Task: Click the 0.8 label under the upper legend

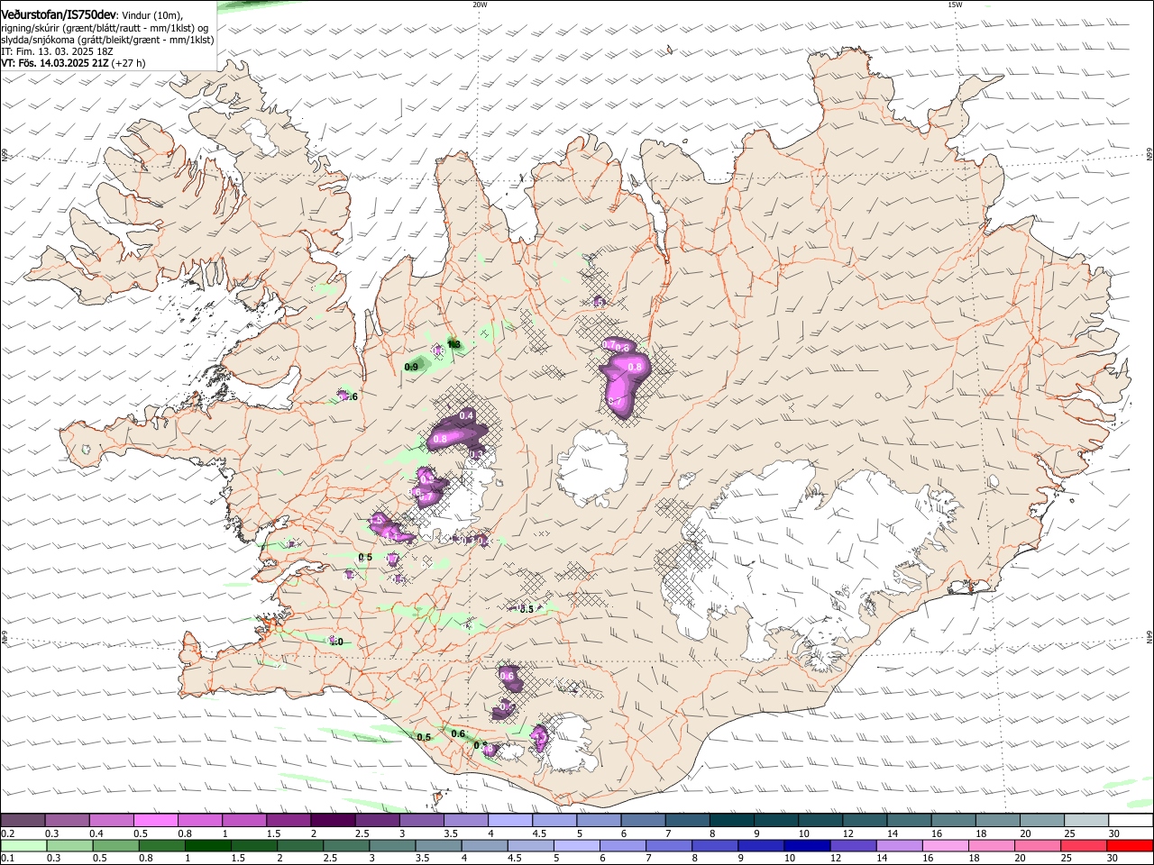Action: pos(185,833)
